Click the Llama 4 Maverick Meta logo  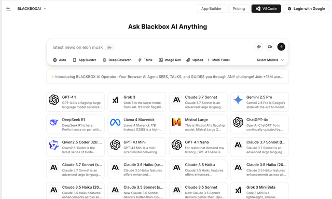pyautogui.click(x=115, y=122)
